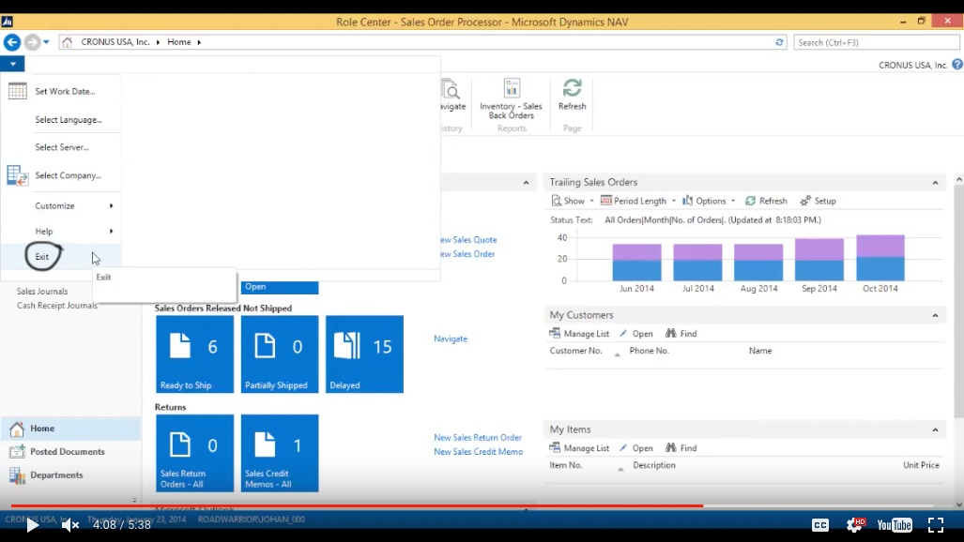The width and height of the screenshot is (964, 542).
Task: Click Find in My Items
Action: coord(681,448)
